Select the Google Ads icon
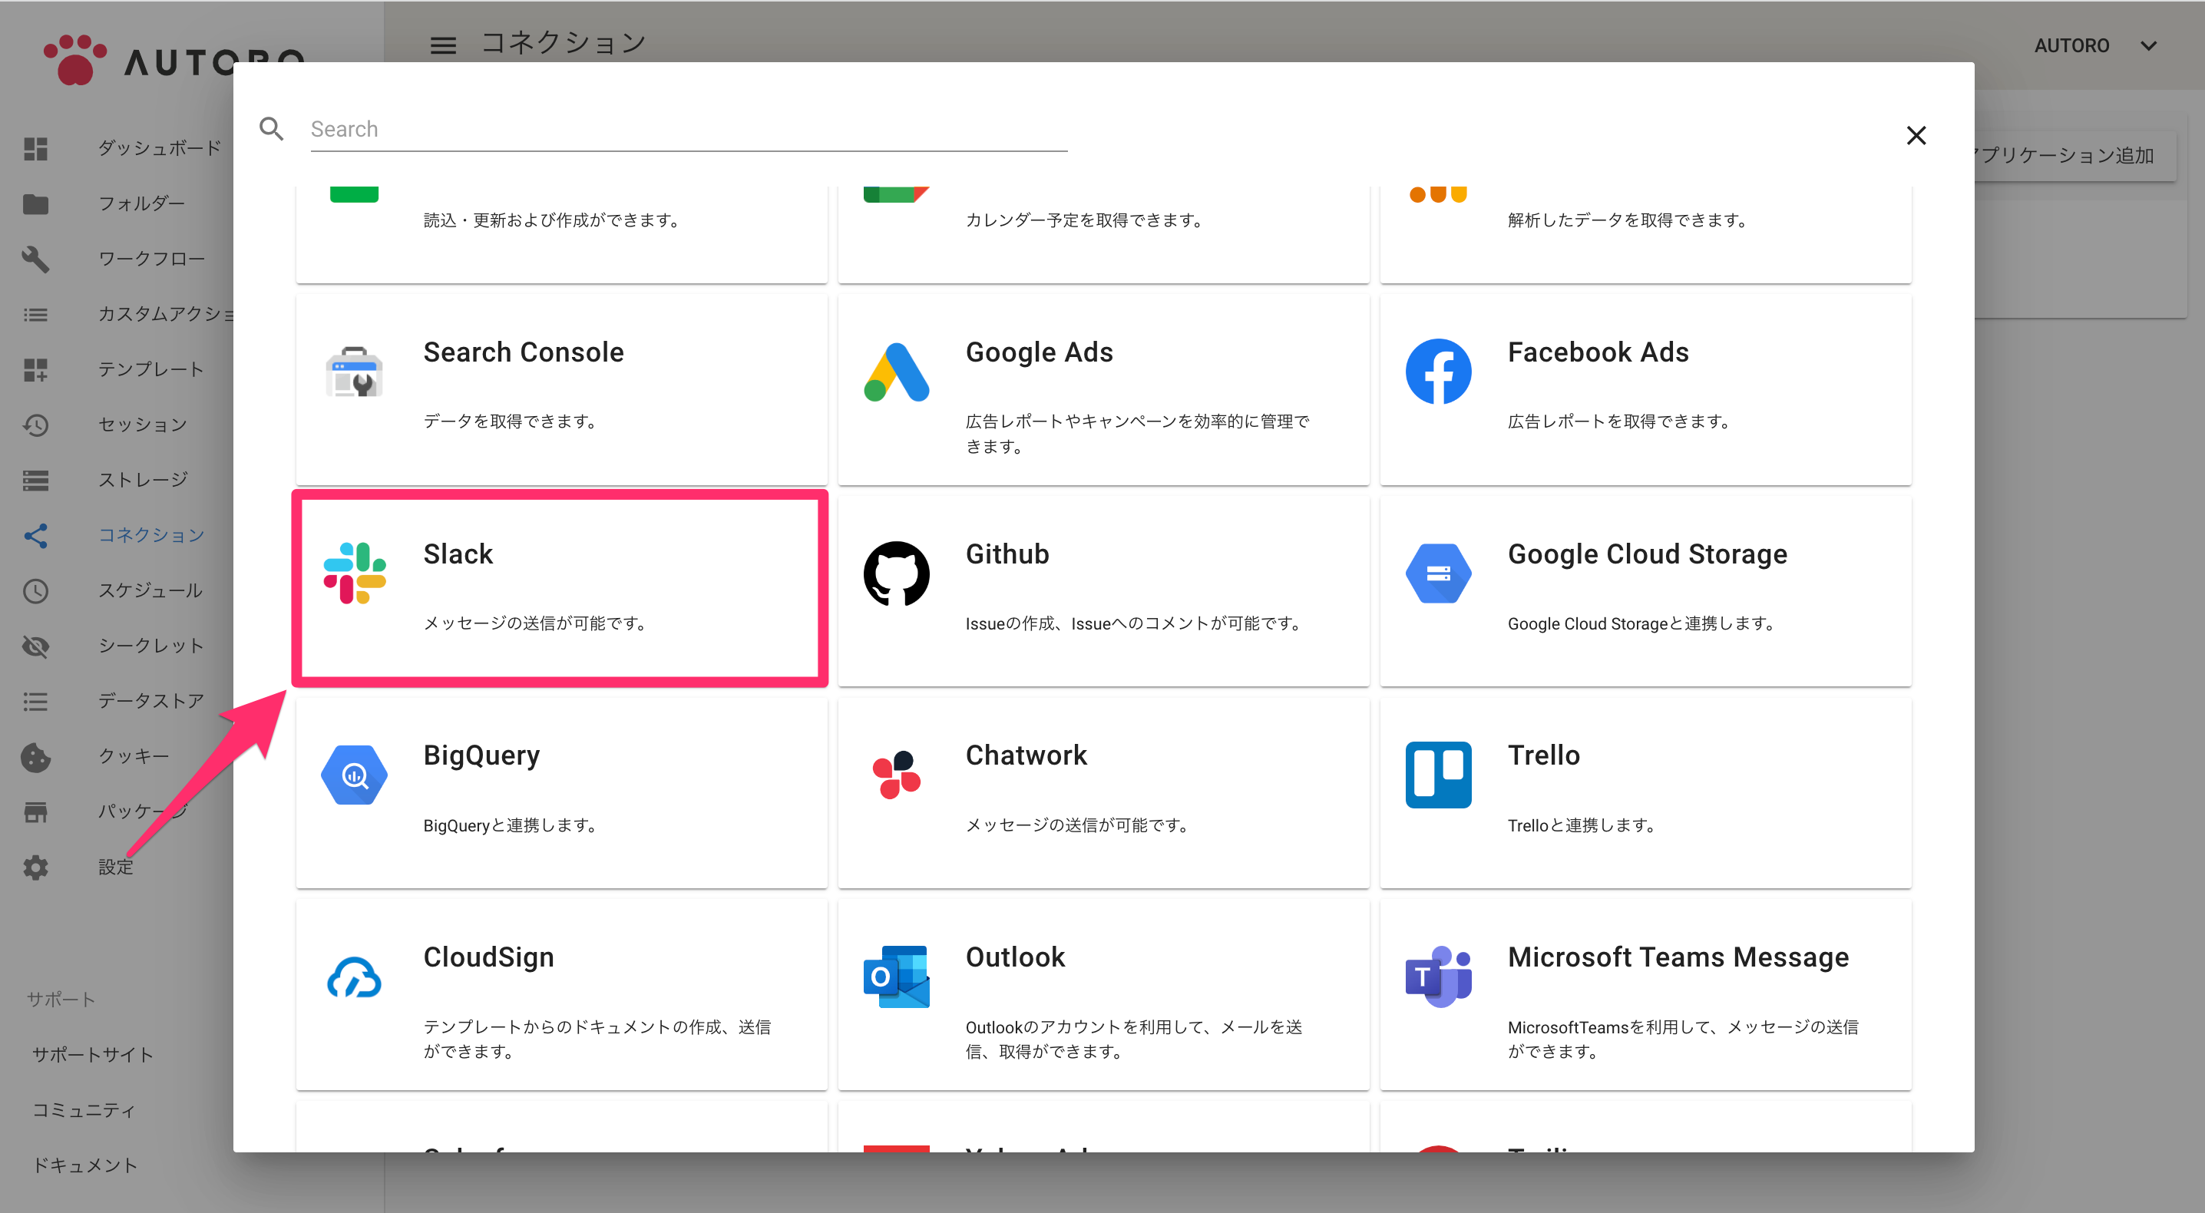This screenshot has width=2205, height=1213. click(x=896, y=372)
